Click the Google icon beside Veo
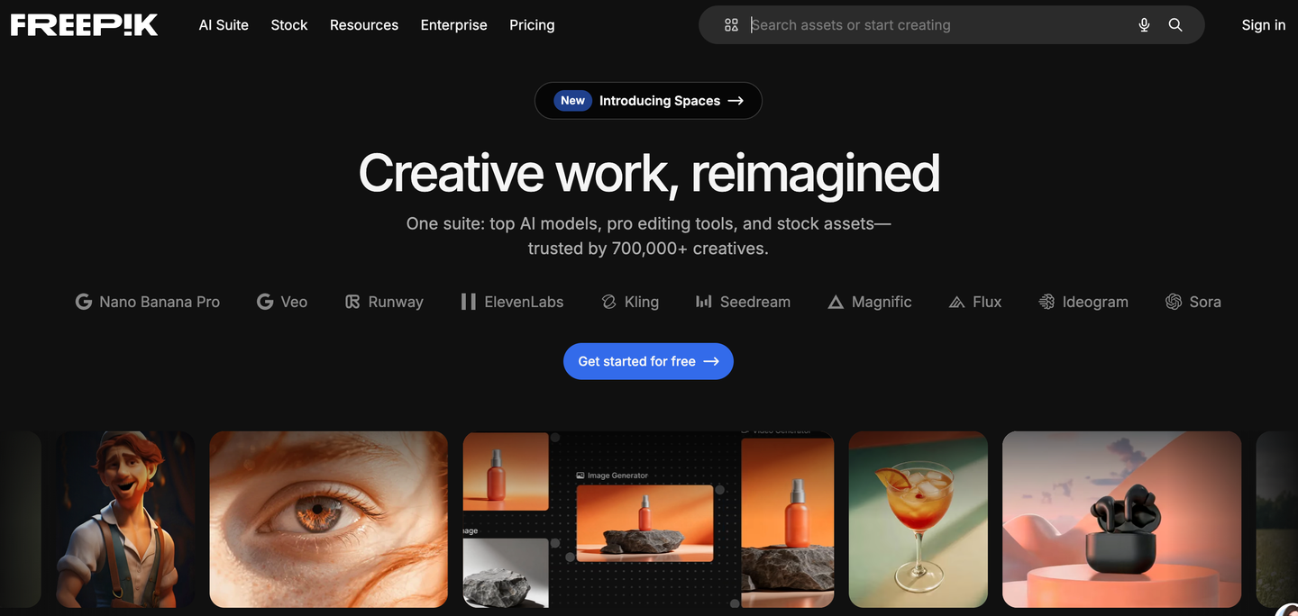Screen dimensions: 1298x616 pos(265,302)
